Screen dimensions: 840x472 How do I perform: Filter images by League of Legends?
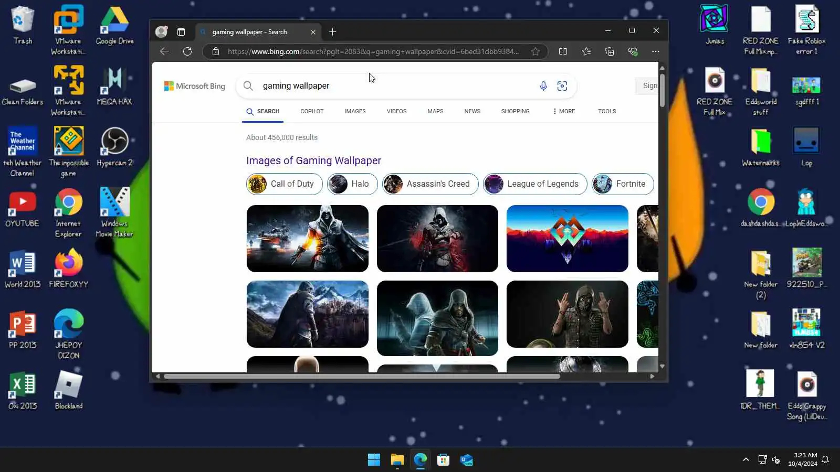tap(535, 184)
